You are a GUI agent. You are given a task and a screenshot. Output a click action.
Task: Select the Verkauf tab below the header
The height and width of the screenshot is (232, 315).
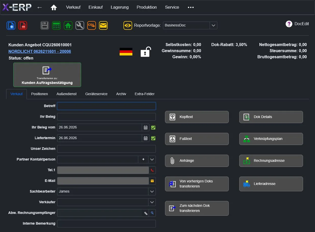point(17,94)
